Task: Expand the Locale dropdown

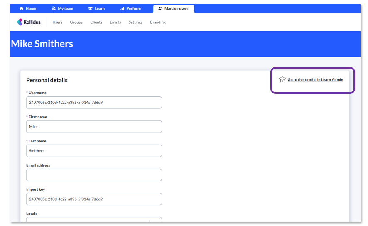Action: (x=94, y=220)
